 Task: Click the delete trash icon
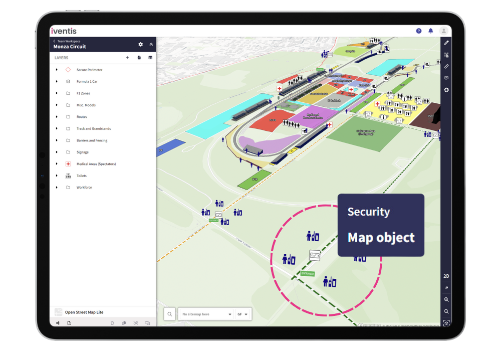click(112, 323)
